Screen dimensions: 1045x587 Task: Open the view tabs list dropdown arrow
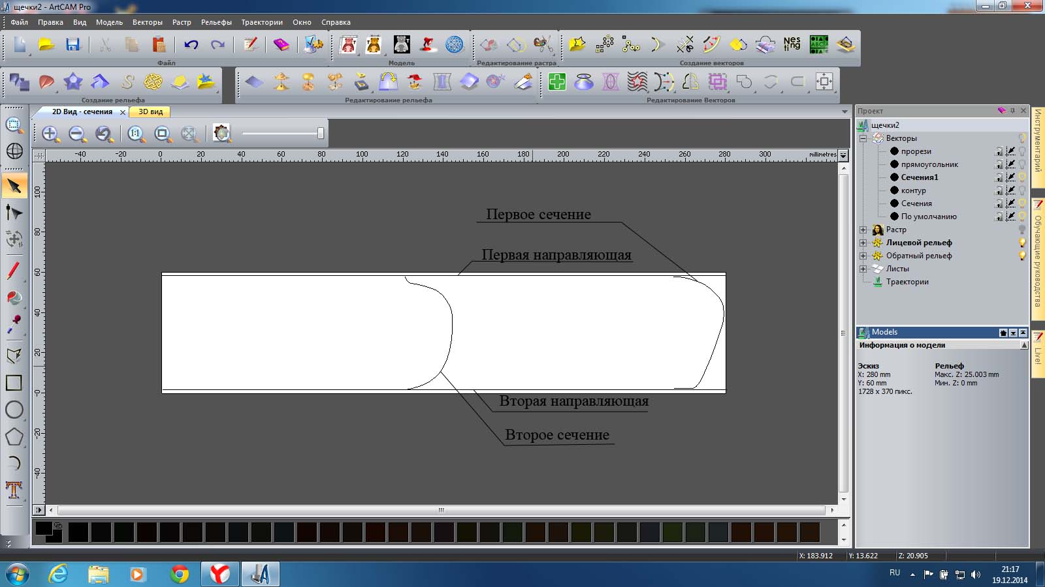(x=844, y=112)
